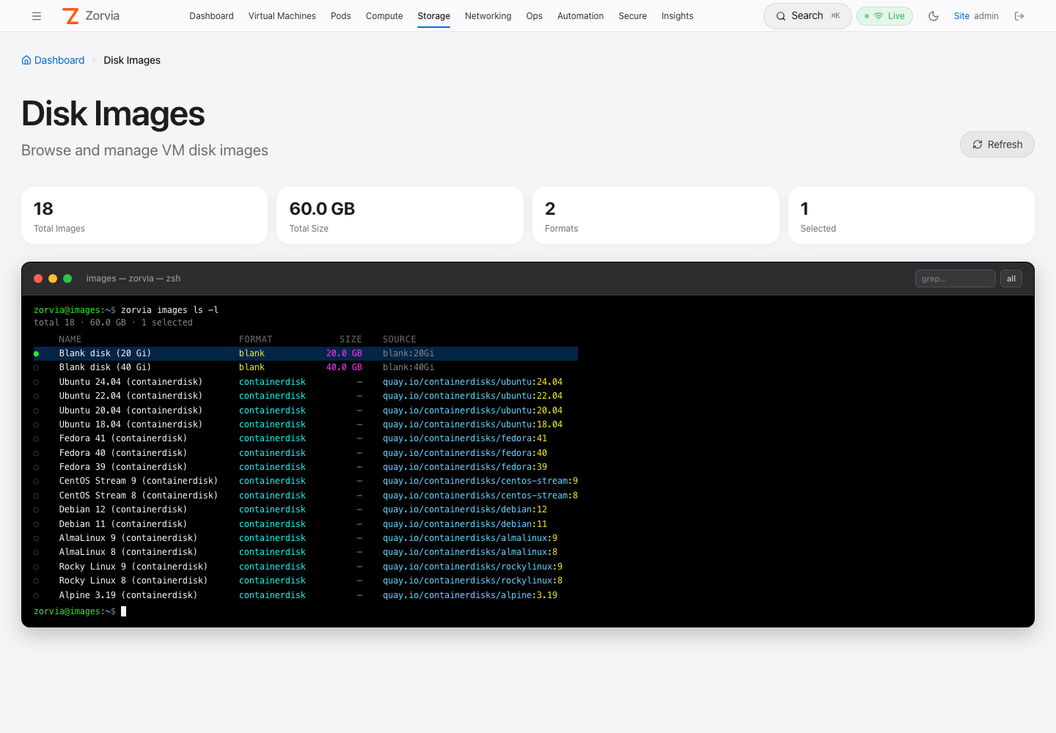Deselect the Blank disk (20 Gi) radio dot
The width and height of the screenshot is (1056, 733).
pyautogui.click(x=37, y=354)
